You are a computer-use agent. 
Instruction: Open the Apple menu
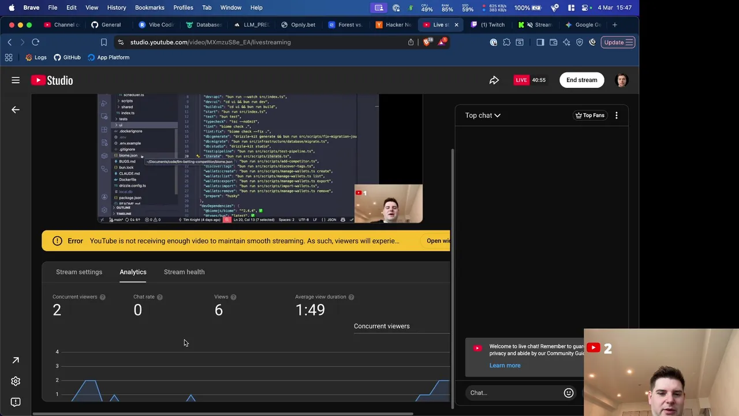tap(12, 8)
